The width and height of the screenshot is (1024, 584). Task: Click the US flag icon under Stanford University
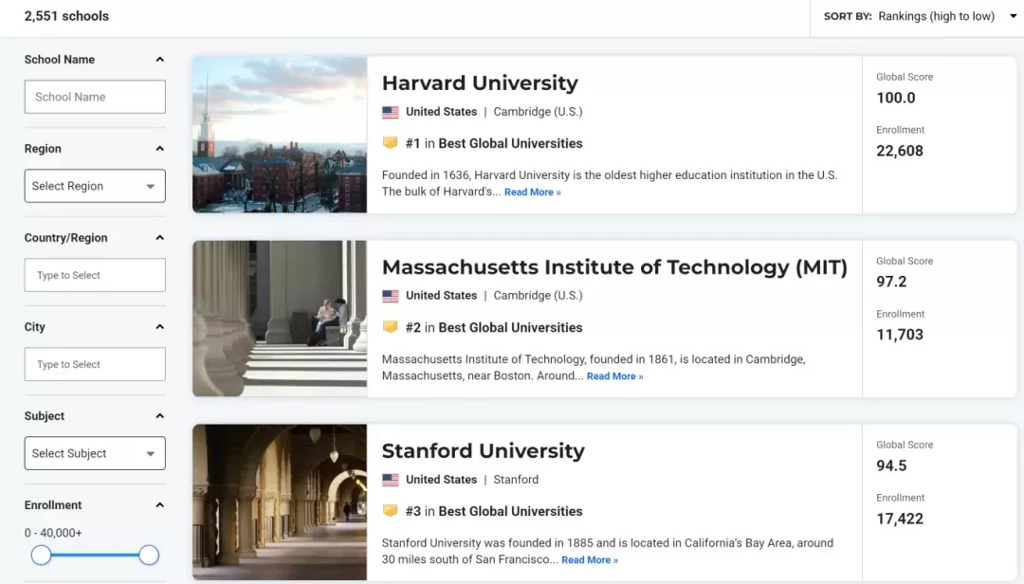391,480
